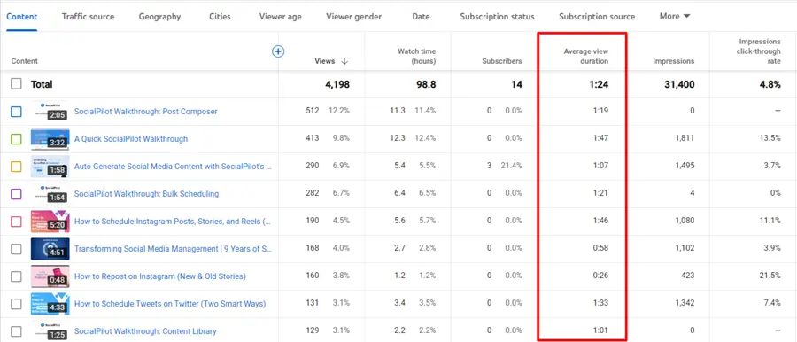Click the Bulk Scheduling video thumbnail
Screen dimensions: 797x342
50,194
